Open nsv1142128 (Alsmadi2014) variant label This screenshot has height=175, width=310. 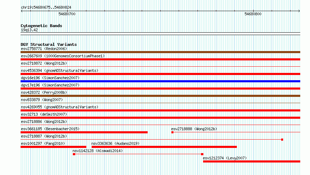(98, 151)
